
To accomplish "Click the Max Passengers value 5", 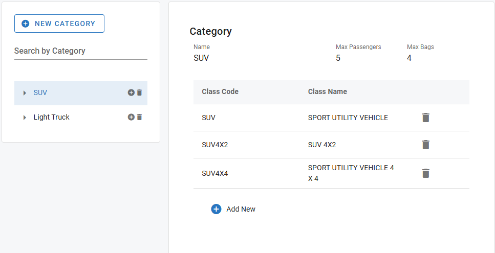I will [338, 58].
